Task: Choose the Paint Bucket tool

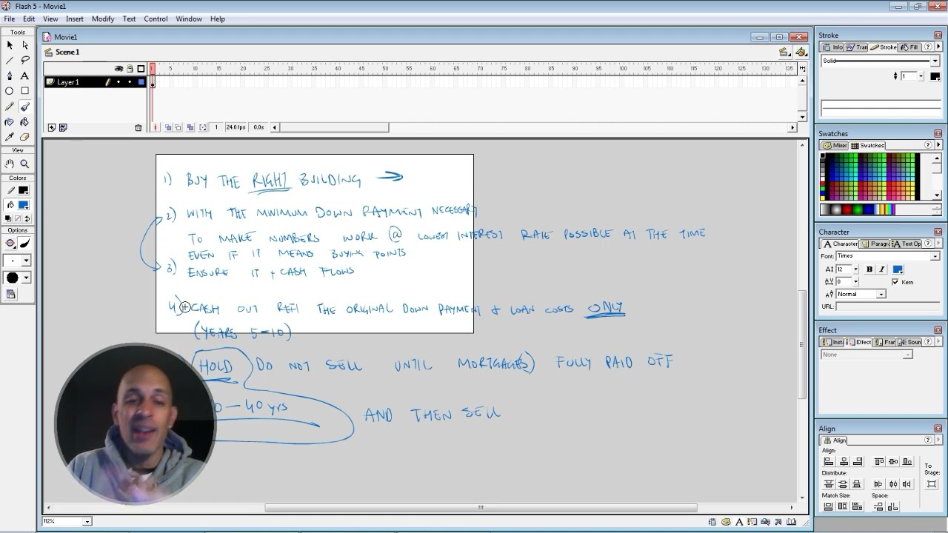Action: [24, 121]
